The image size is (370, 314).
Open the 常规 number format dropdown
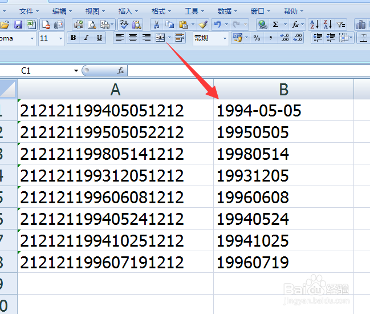point(225,38)
